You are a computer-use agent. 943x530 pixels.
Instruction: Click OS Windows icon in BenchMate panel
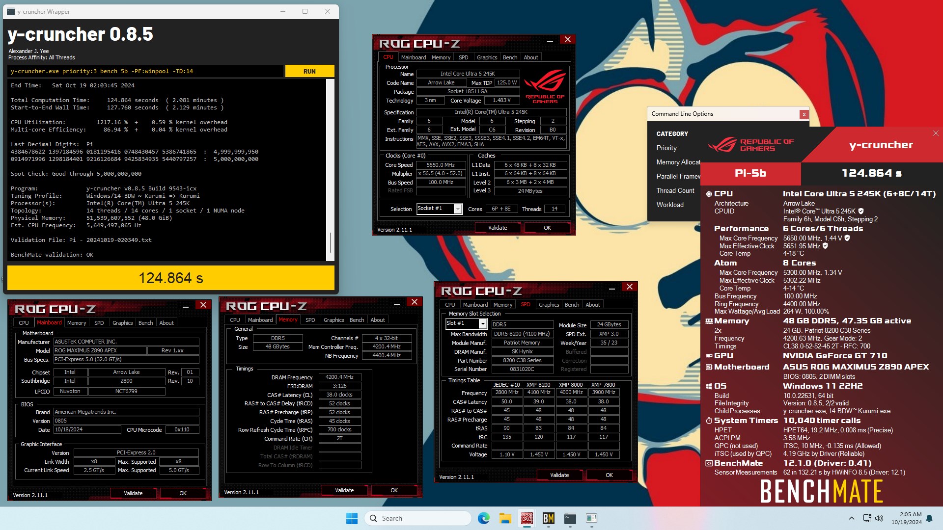pos(709,386)
